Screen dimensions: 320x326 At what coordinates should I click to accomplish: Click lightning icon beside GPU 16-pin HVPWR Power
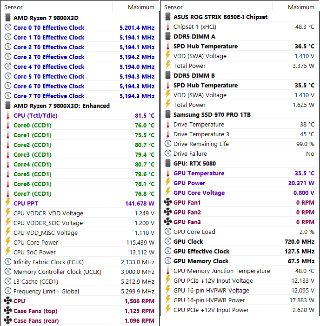(x=168, y=299)
